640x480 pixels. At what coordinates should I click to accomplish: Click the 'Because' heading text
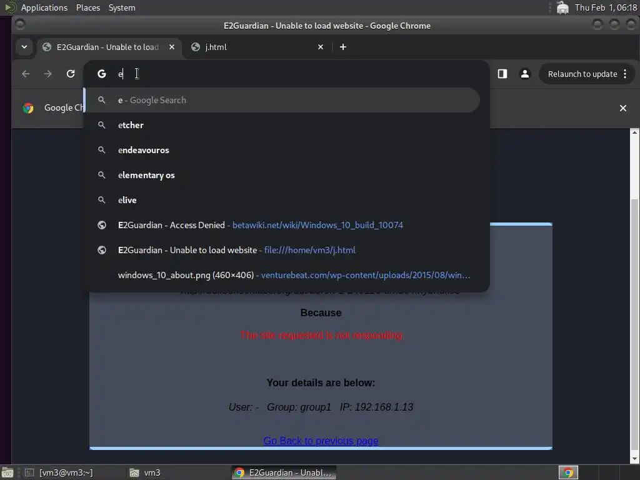[x=321, y=313]
